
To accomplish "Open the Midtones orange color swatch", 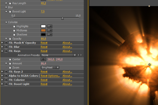I will click(x=43, y=30).
